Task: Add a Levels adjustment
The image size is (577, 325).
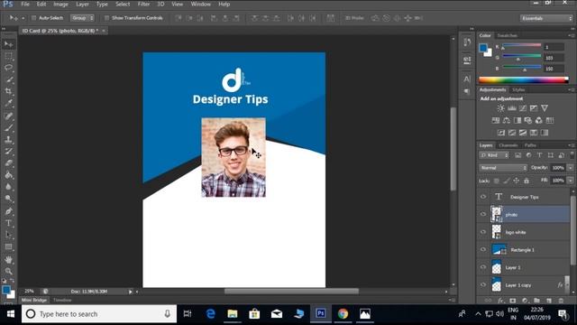Action: [x=512, y=108]
